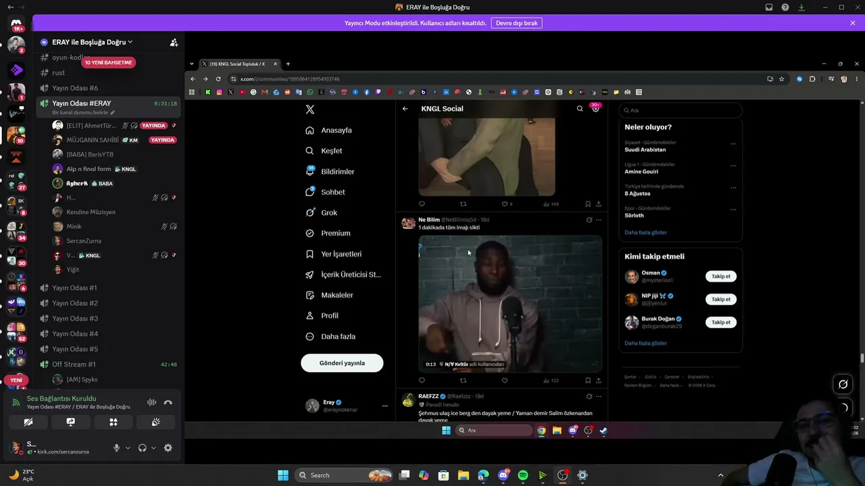The image size is (865, 486).
Task: Create invite for ERAY server
Action: (x=174, y=43)
